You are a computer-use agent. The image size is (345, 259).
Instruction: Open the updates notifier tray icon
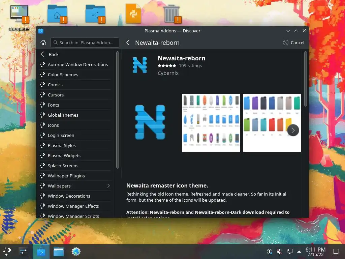point(269,252)
